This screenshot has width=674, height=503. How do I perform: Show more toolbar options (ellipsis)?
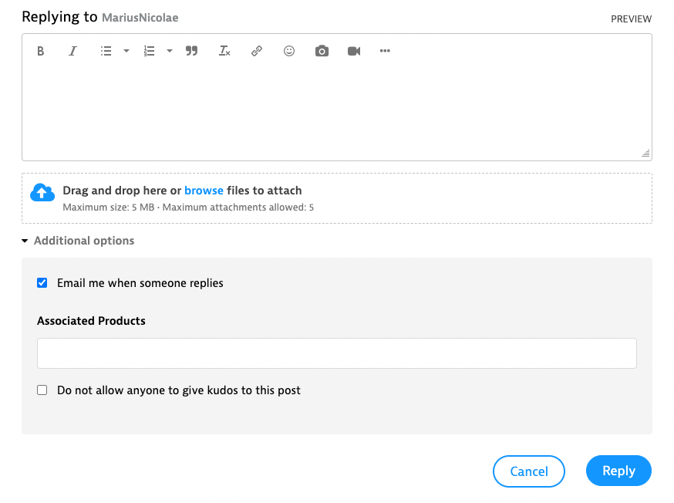coord(386,51)
